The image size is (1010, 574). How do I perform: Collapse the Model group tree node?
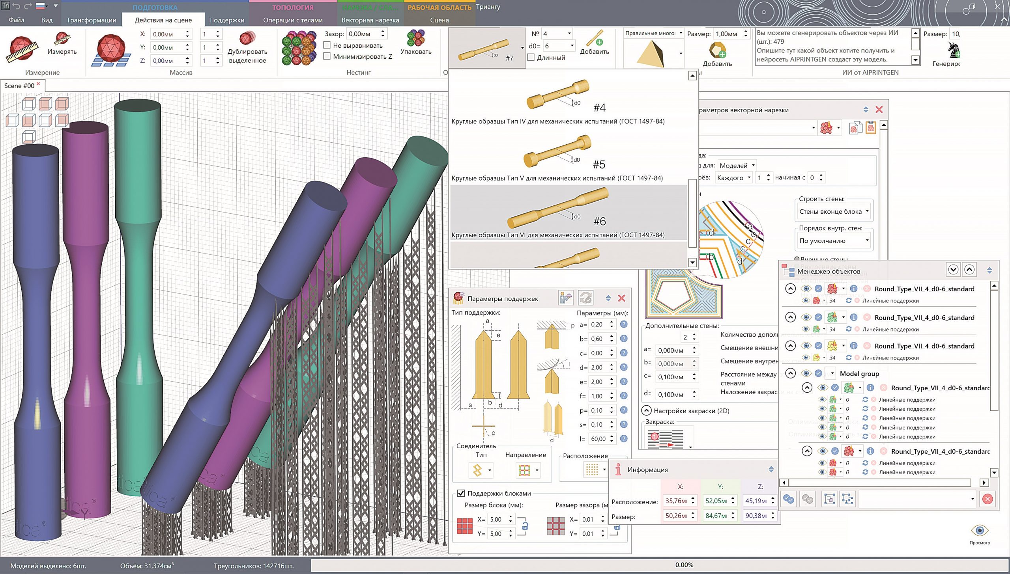click(790, 373)
